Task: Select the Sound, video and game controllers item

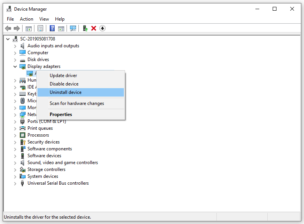Action: pos(62,163)
